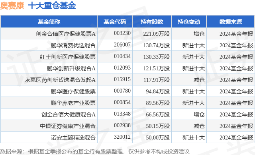Screen dimensions: 255x155
Task: Select 红土创新医疗保健股票 fund name
Action: pos(67,57)
